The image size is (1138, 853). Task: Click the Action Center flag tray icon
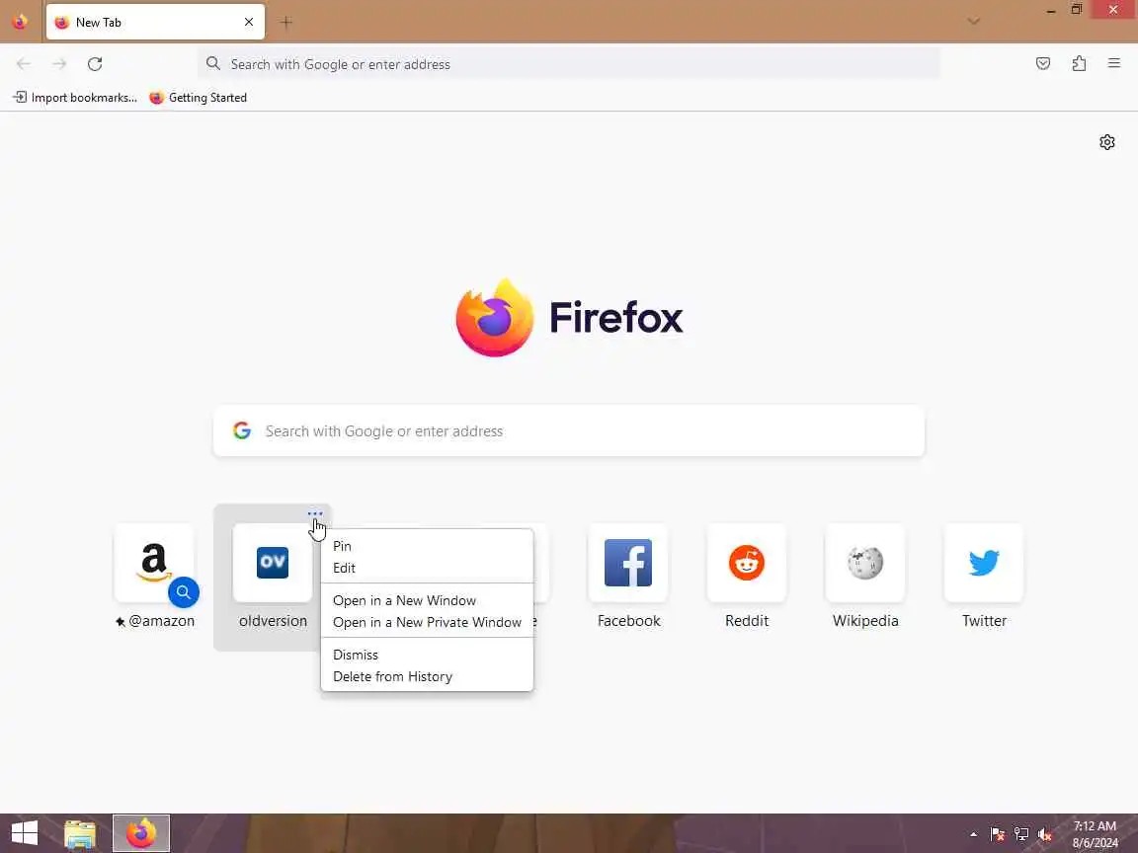[997, 834]
